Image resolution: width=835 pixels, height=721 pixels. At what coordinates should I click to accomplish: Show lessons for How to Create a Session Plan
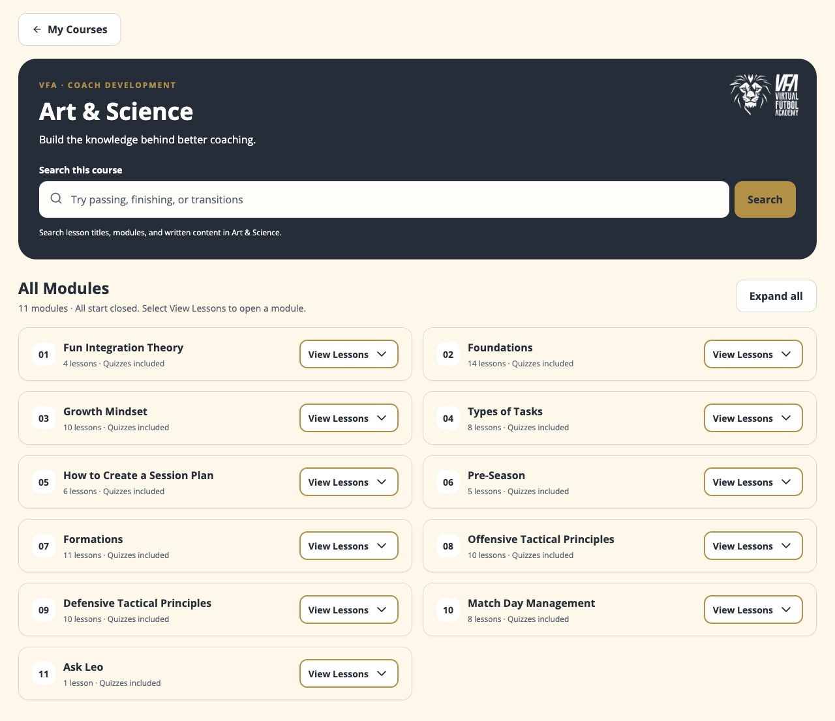349,482
